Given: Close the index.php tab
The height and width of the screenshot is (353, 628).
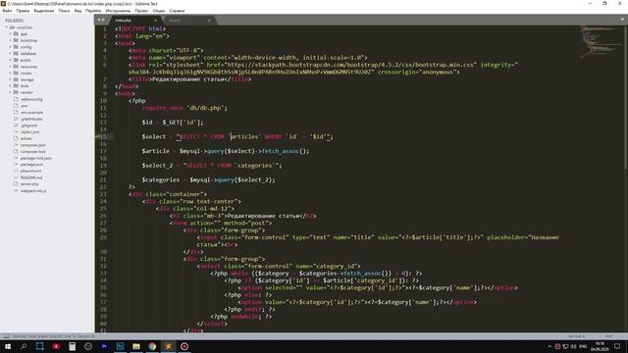Looking at the screenshot, I should 155,20.
